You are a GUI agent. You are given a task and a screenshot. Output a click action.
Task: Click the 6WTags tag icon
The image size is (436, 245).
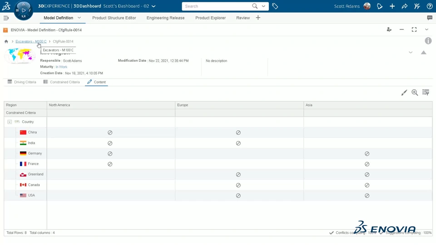coord(275,6)
